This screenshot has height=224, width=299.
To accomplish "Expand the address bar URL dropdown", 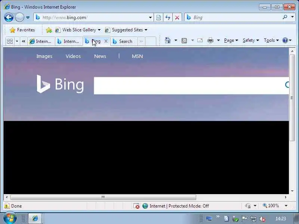I will click(x=150, y=18).
